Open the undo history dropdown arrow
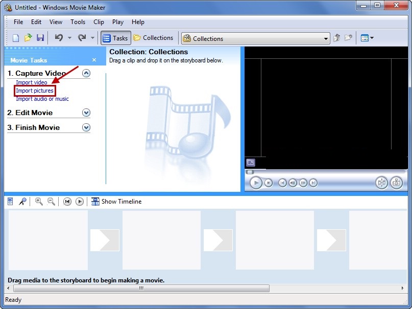The image size is (412, 309). (x=69, y=38)
